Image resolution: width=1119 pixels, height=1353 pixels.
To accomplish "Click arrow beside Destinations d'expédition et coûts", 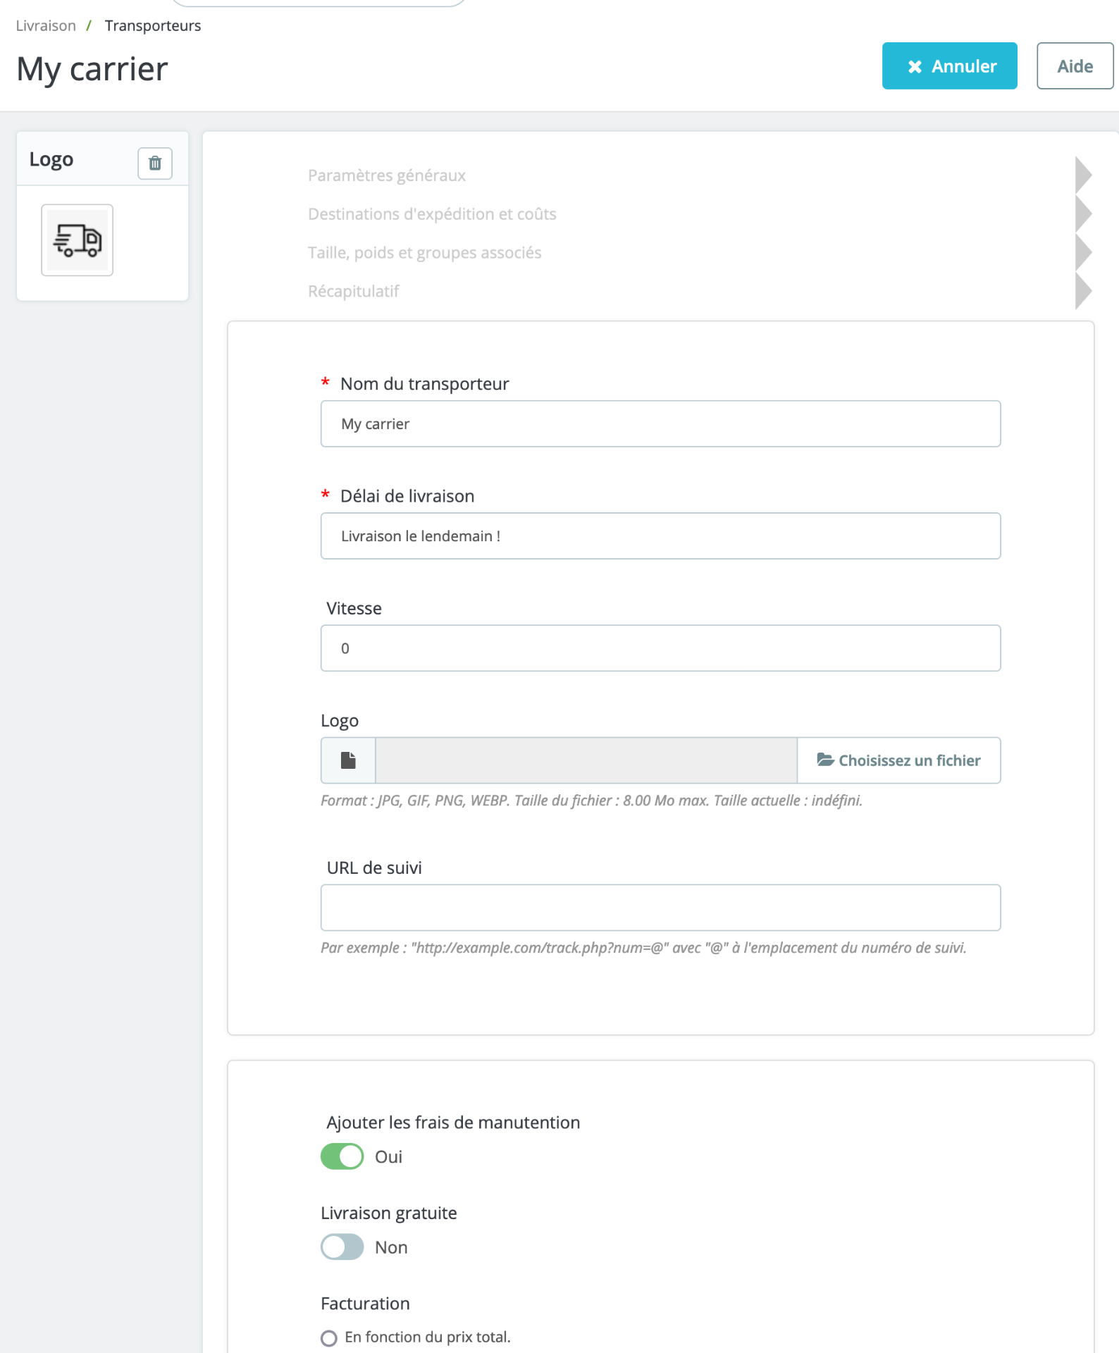I will click(x=1083, y=214).
